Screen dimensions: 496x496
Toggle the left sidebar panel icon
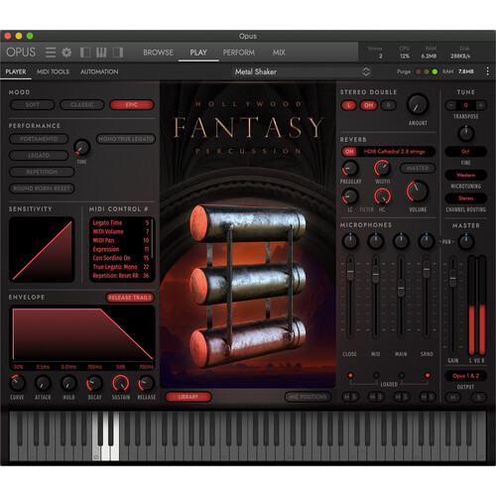[85, 53]
